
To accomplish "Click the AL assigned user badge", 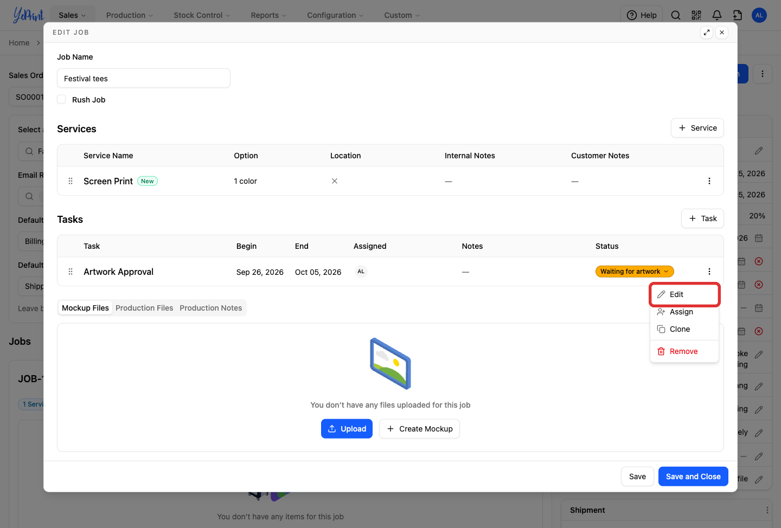I will [x=361, y=272].
